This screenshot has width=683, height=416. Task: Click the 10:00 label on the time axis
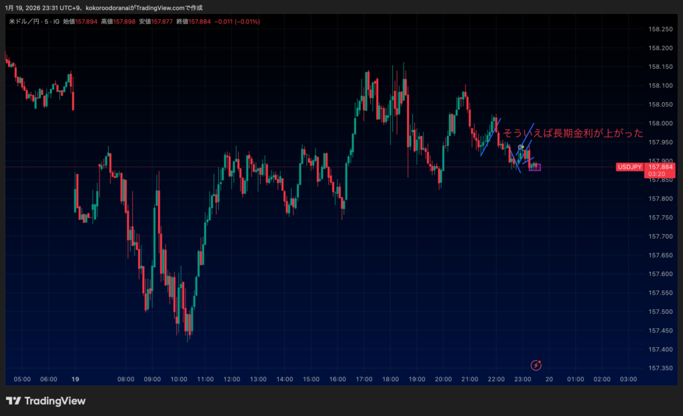pos(178,379)
